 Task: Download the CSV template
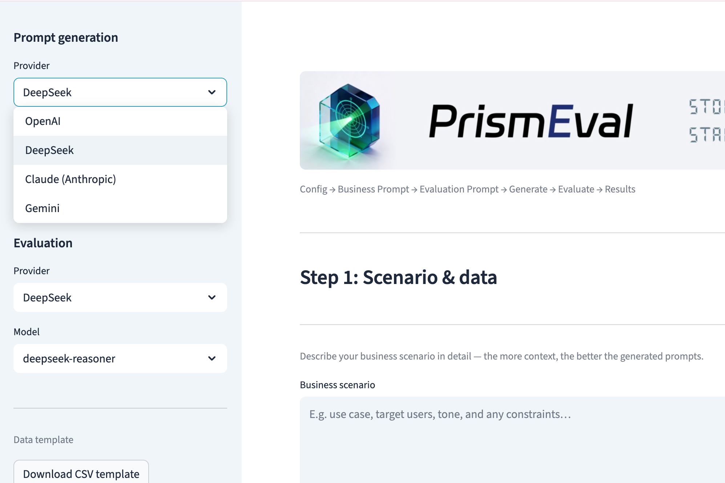pyautogui.click(x=81, y=474)
